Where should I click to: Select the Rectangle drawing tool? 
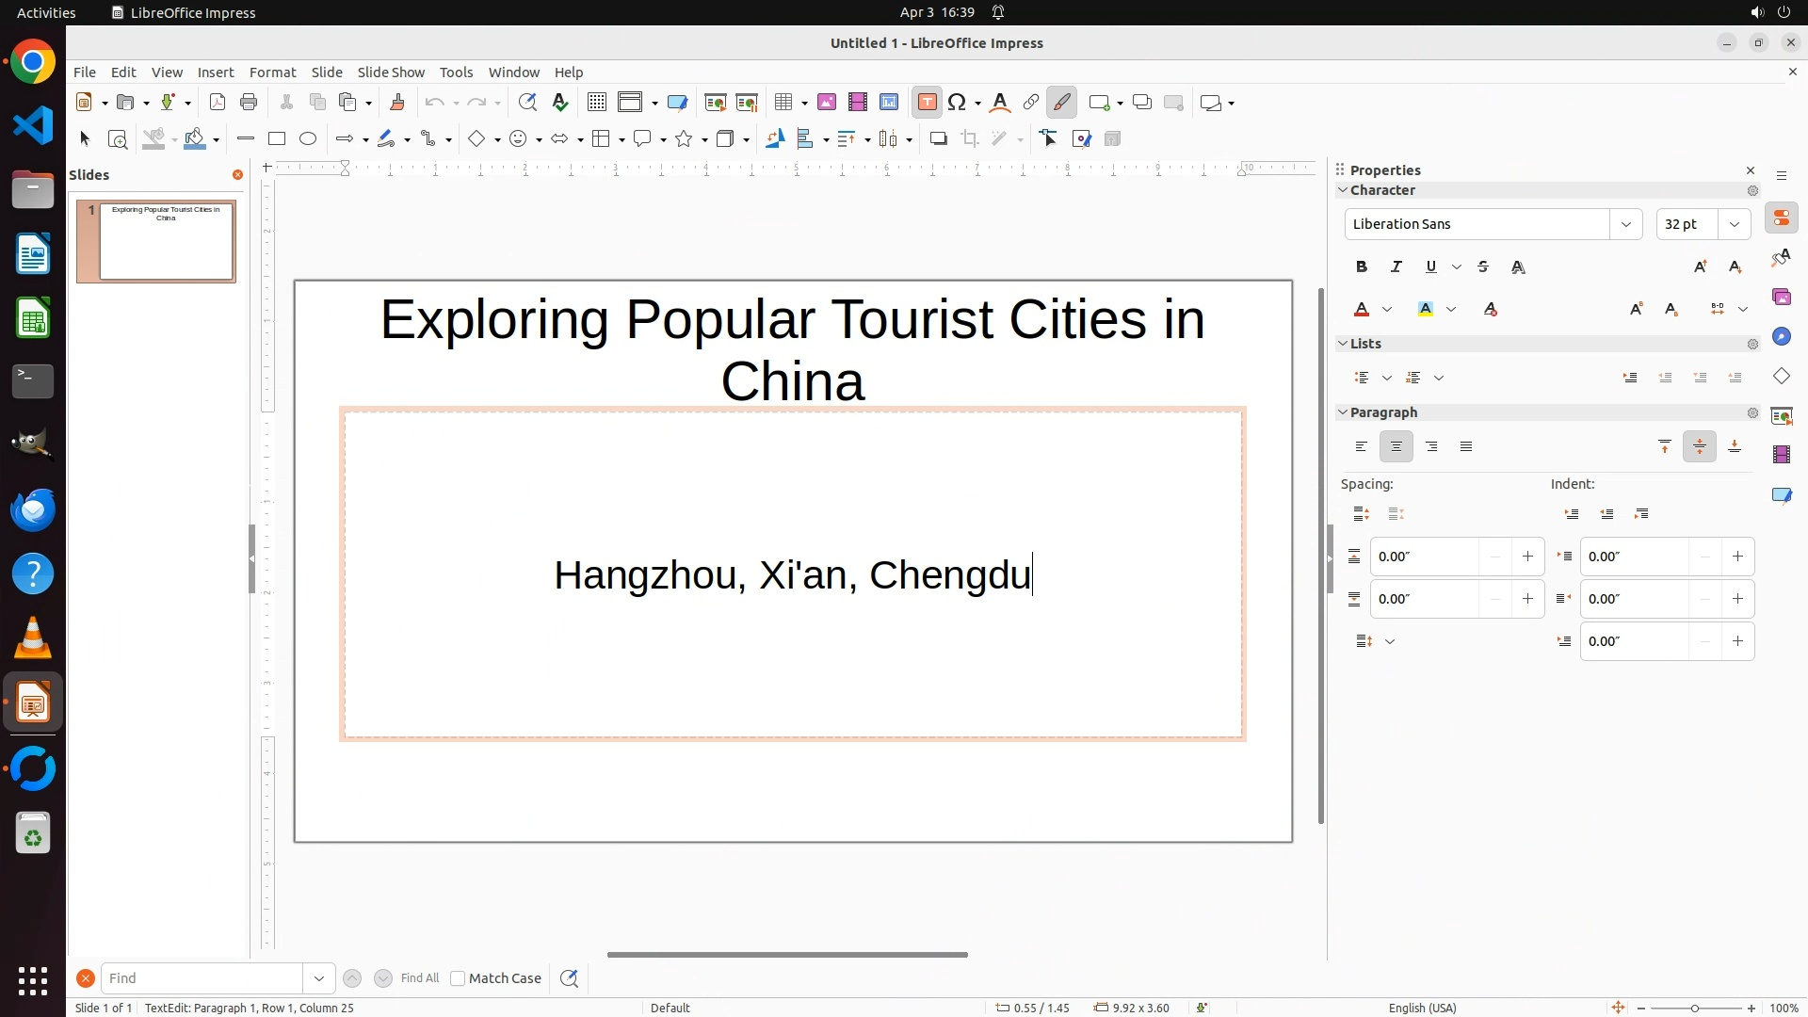click(277, 139)
